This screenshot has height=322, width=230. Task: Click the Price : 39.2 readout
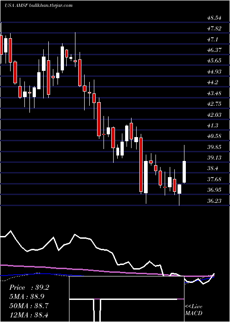tap(29, 287)
